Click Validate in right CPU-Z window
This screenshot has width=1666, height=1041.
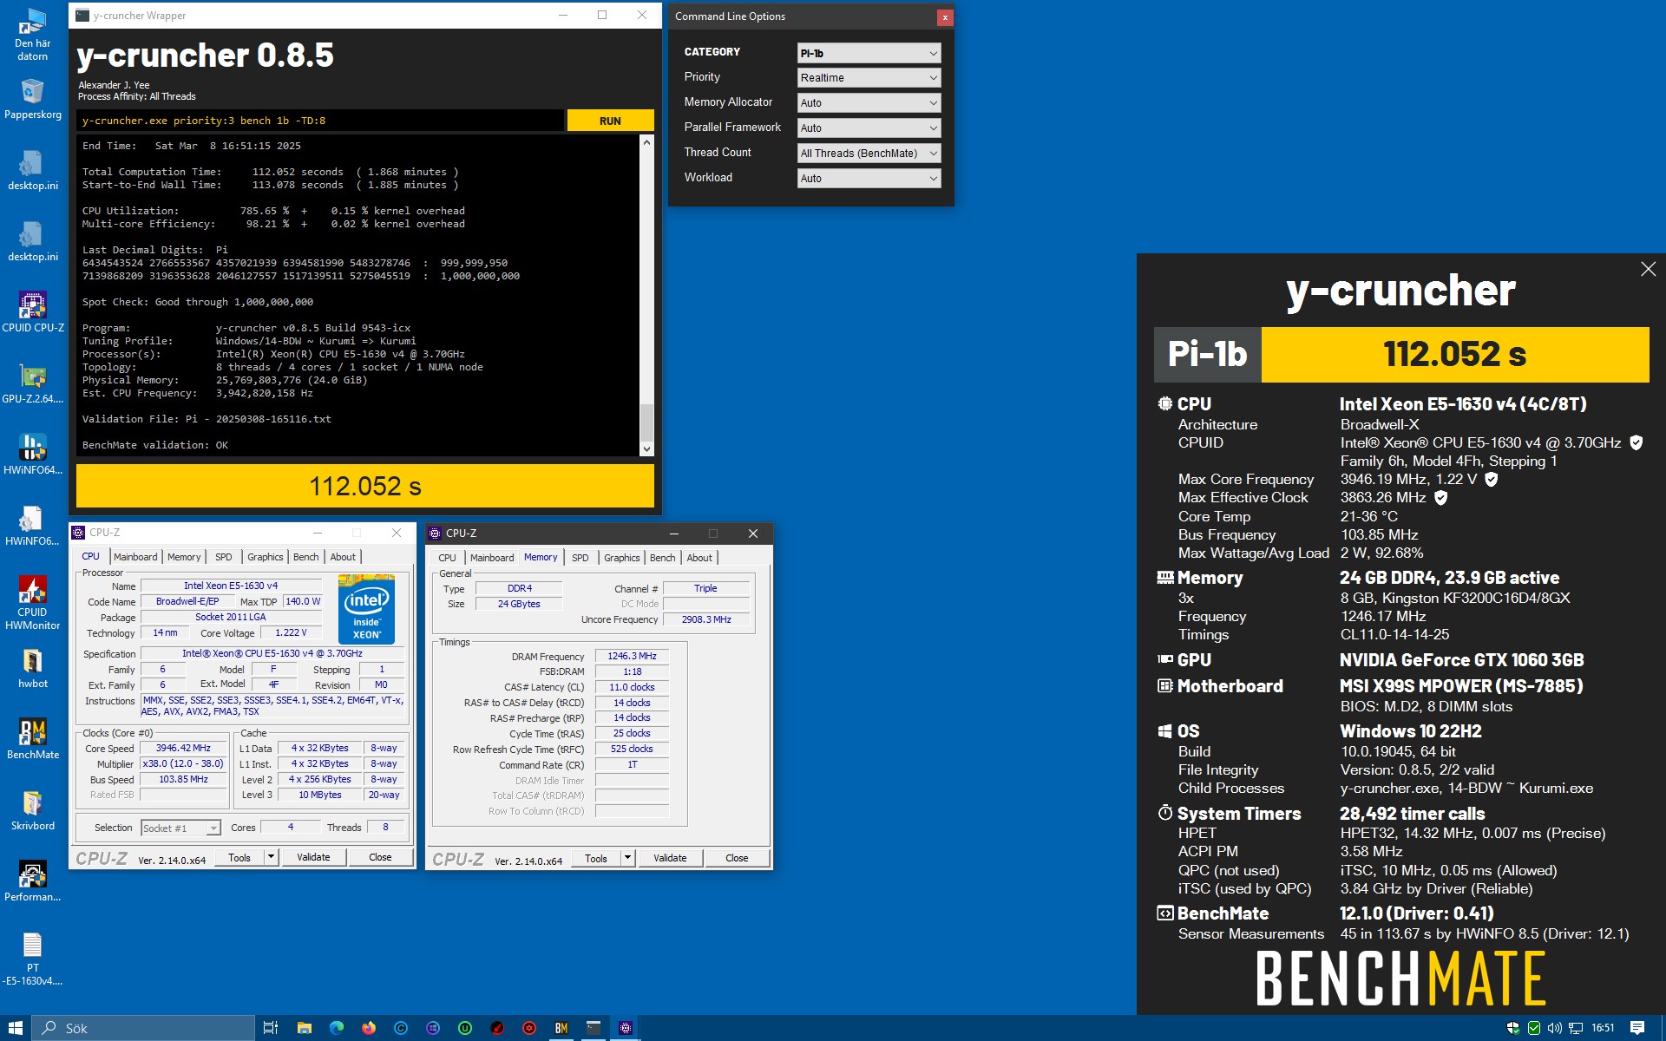click(x=670, y=858)
